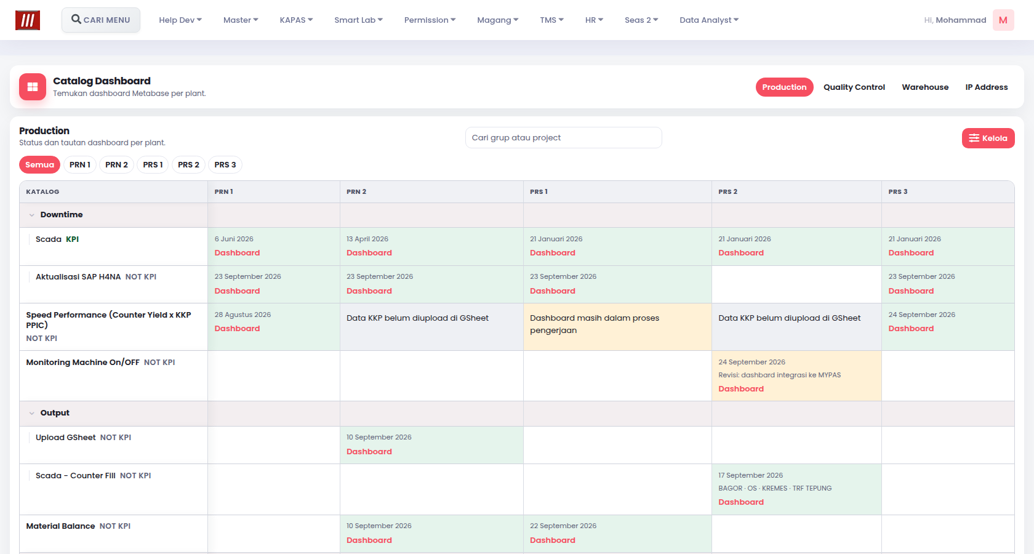This screenshot has height=554, width=1034.
Task: Expand the KAPAS menu
Action: pyautogui.click(x=296, y=20)
